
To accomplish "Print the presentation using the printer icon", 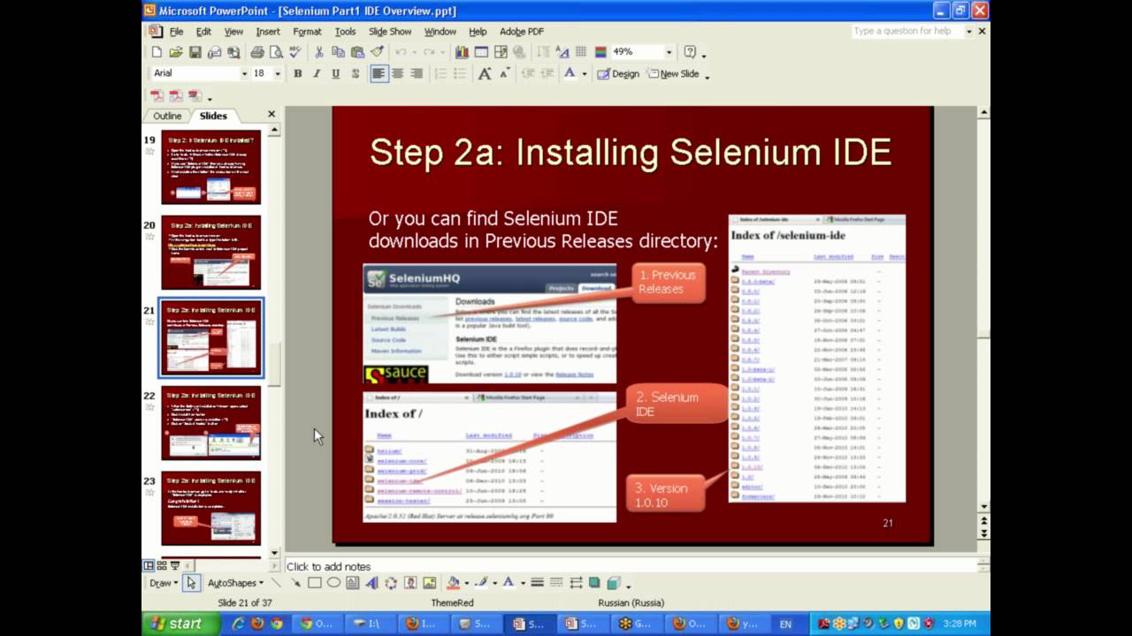I will 257,52.
